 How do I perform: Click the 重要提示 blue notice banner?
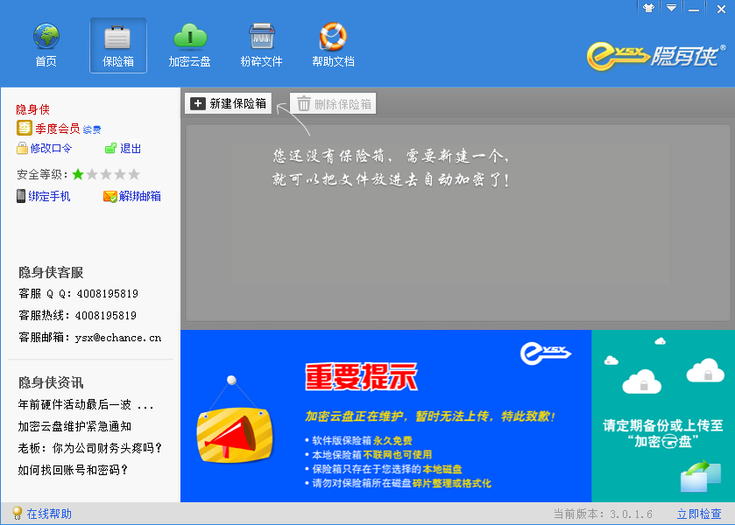click(x=385, y=416)
